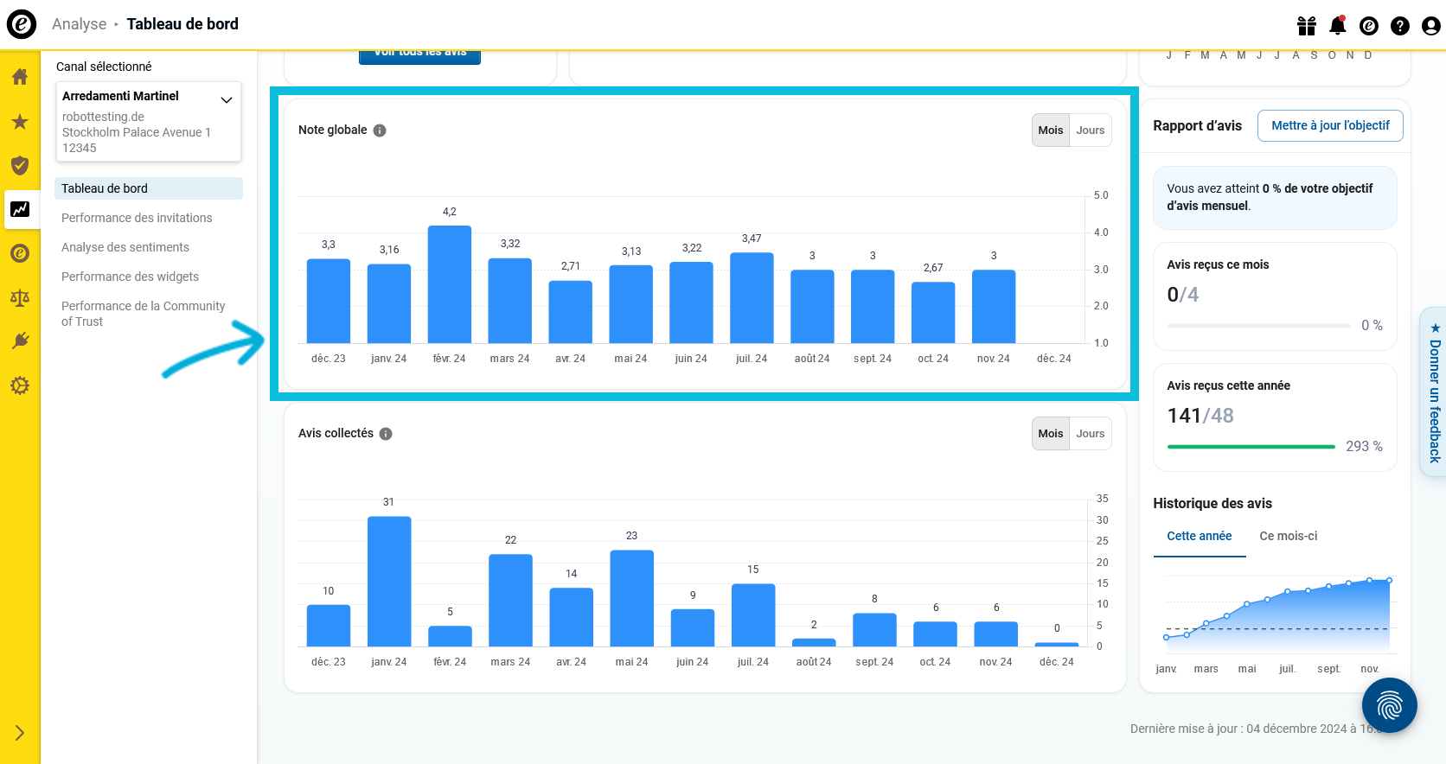Open Analyse des sentiments
1446x764 pixels.
(x=125, y=247)
